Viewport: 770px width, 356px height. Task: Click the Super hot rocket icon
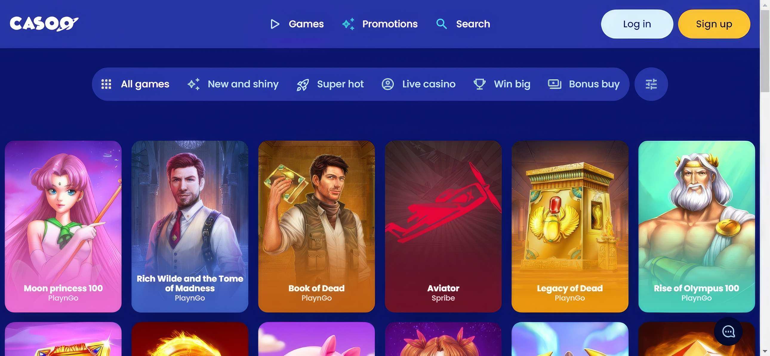click(x=303, y=84)
